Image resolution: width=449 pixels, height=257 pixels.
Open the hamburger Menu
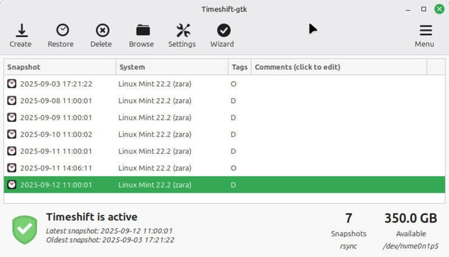425,30
